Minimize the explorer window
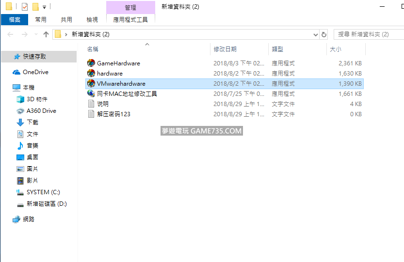Image resolution: width=404 pixels, height=262 pixels. [x=382, y=6]
